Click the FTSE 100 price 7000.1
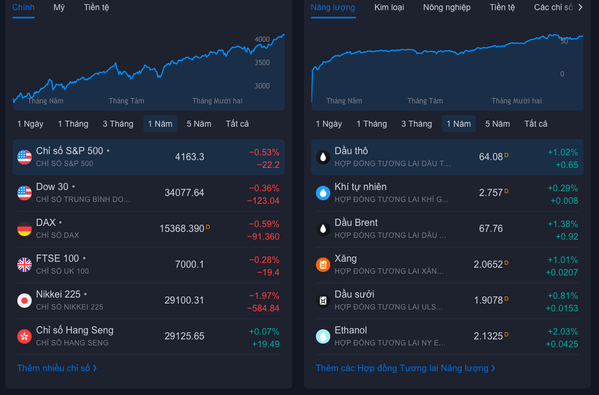 (x=189, y=265)
